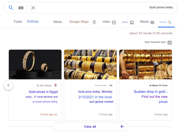Click the Al Ain News logo icon
This screenshot has width=180, height=132.
(55, 85)
